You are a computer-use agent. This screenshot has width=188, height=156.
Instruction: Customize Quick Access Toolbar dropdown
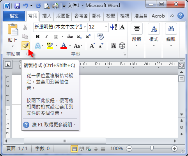64,6
